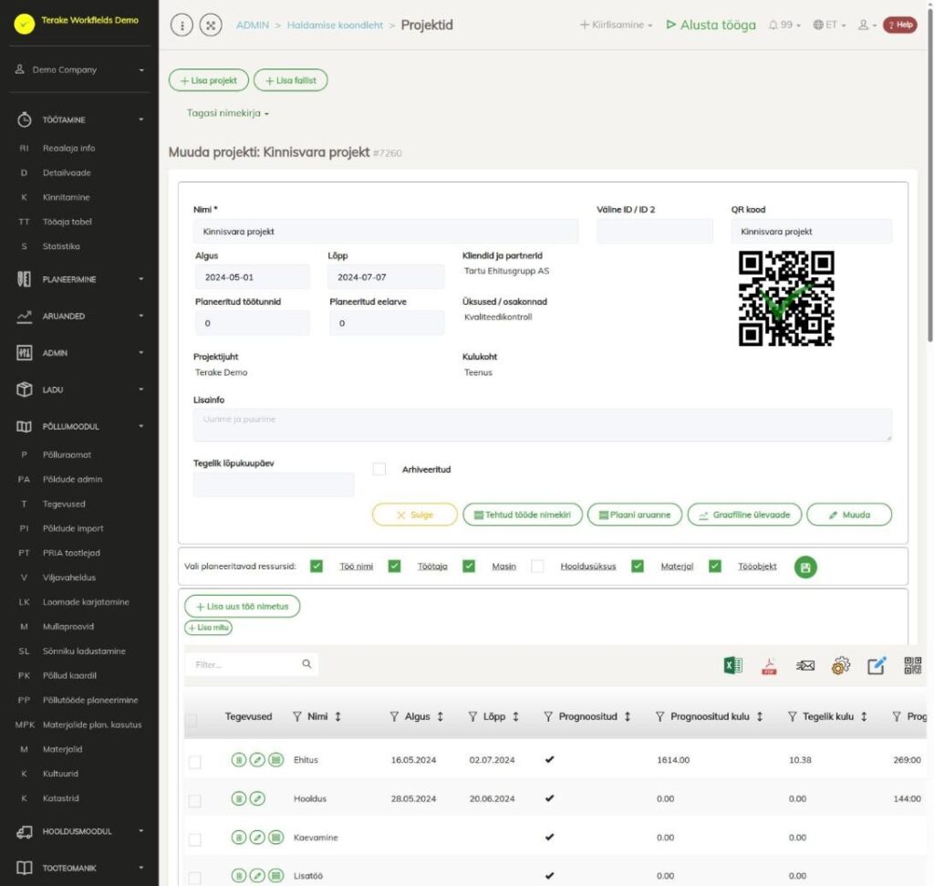This screenshot has height=886, width=934.
Task: Go to Materjalid in sidebar
Action: point(63,749)
